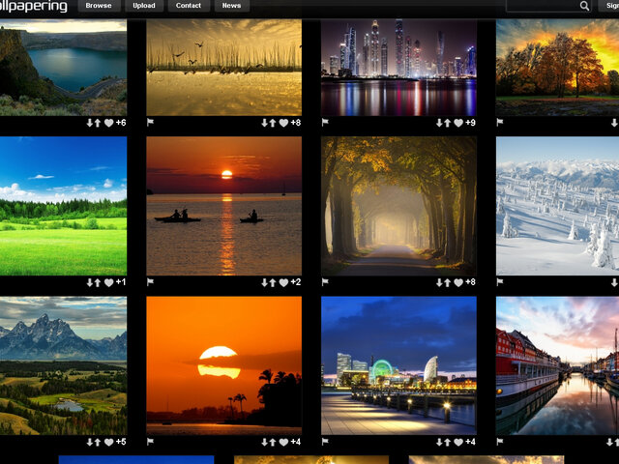Image resolution: width=619 pixels, height=464 pixels.
Task: Open the snowy mountain forest thumbnail
Action: [x=557, y=205]
